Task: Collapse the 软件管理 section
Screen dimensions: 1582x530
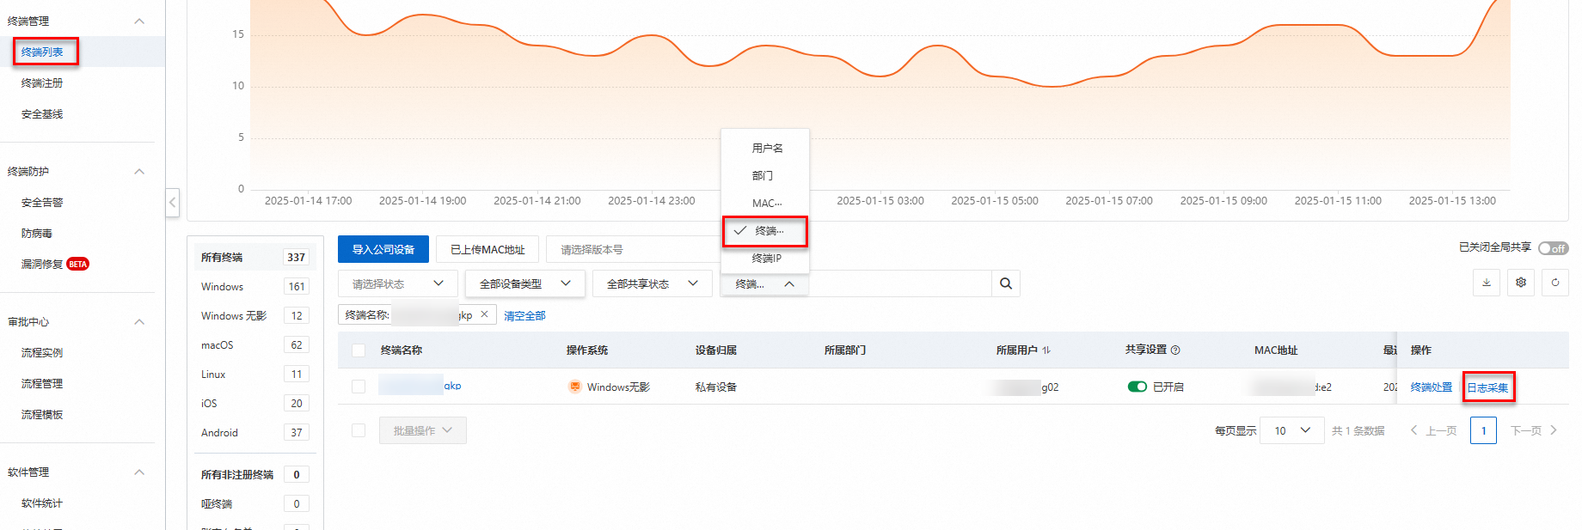Action: [139, 472]
